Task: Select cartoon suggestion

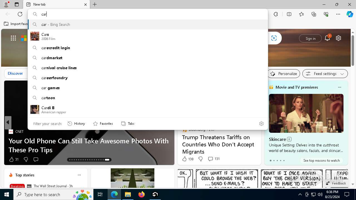Action: pyautogui.click(x=148, y=98)
